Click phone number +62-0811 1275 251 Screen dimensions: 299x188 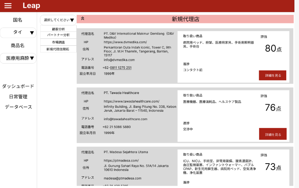[117, 68]
